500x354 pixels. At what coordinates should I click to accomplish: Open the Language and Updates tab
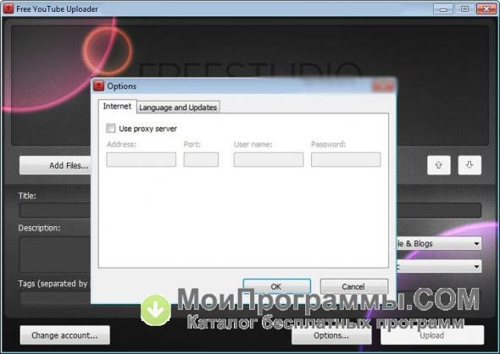(178, 108)
